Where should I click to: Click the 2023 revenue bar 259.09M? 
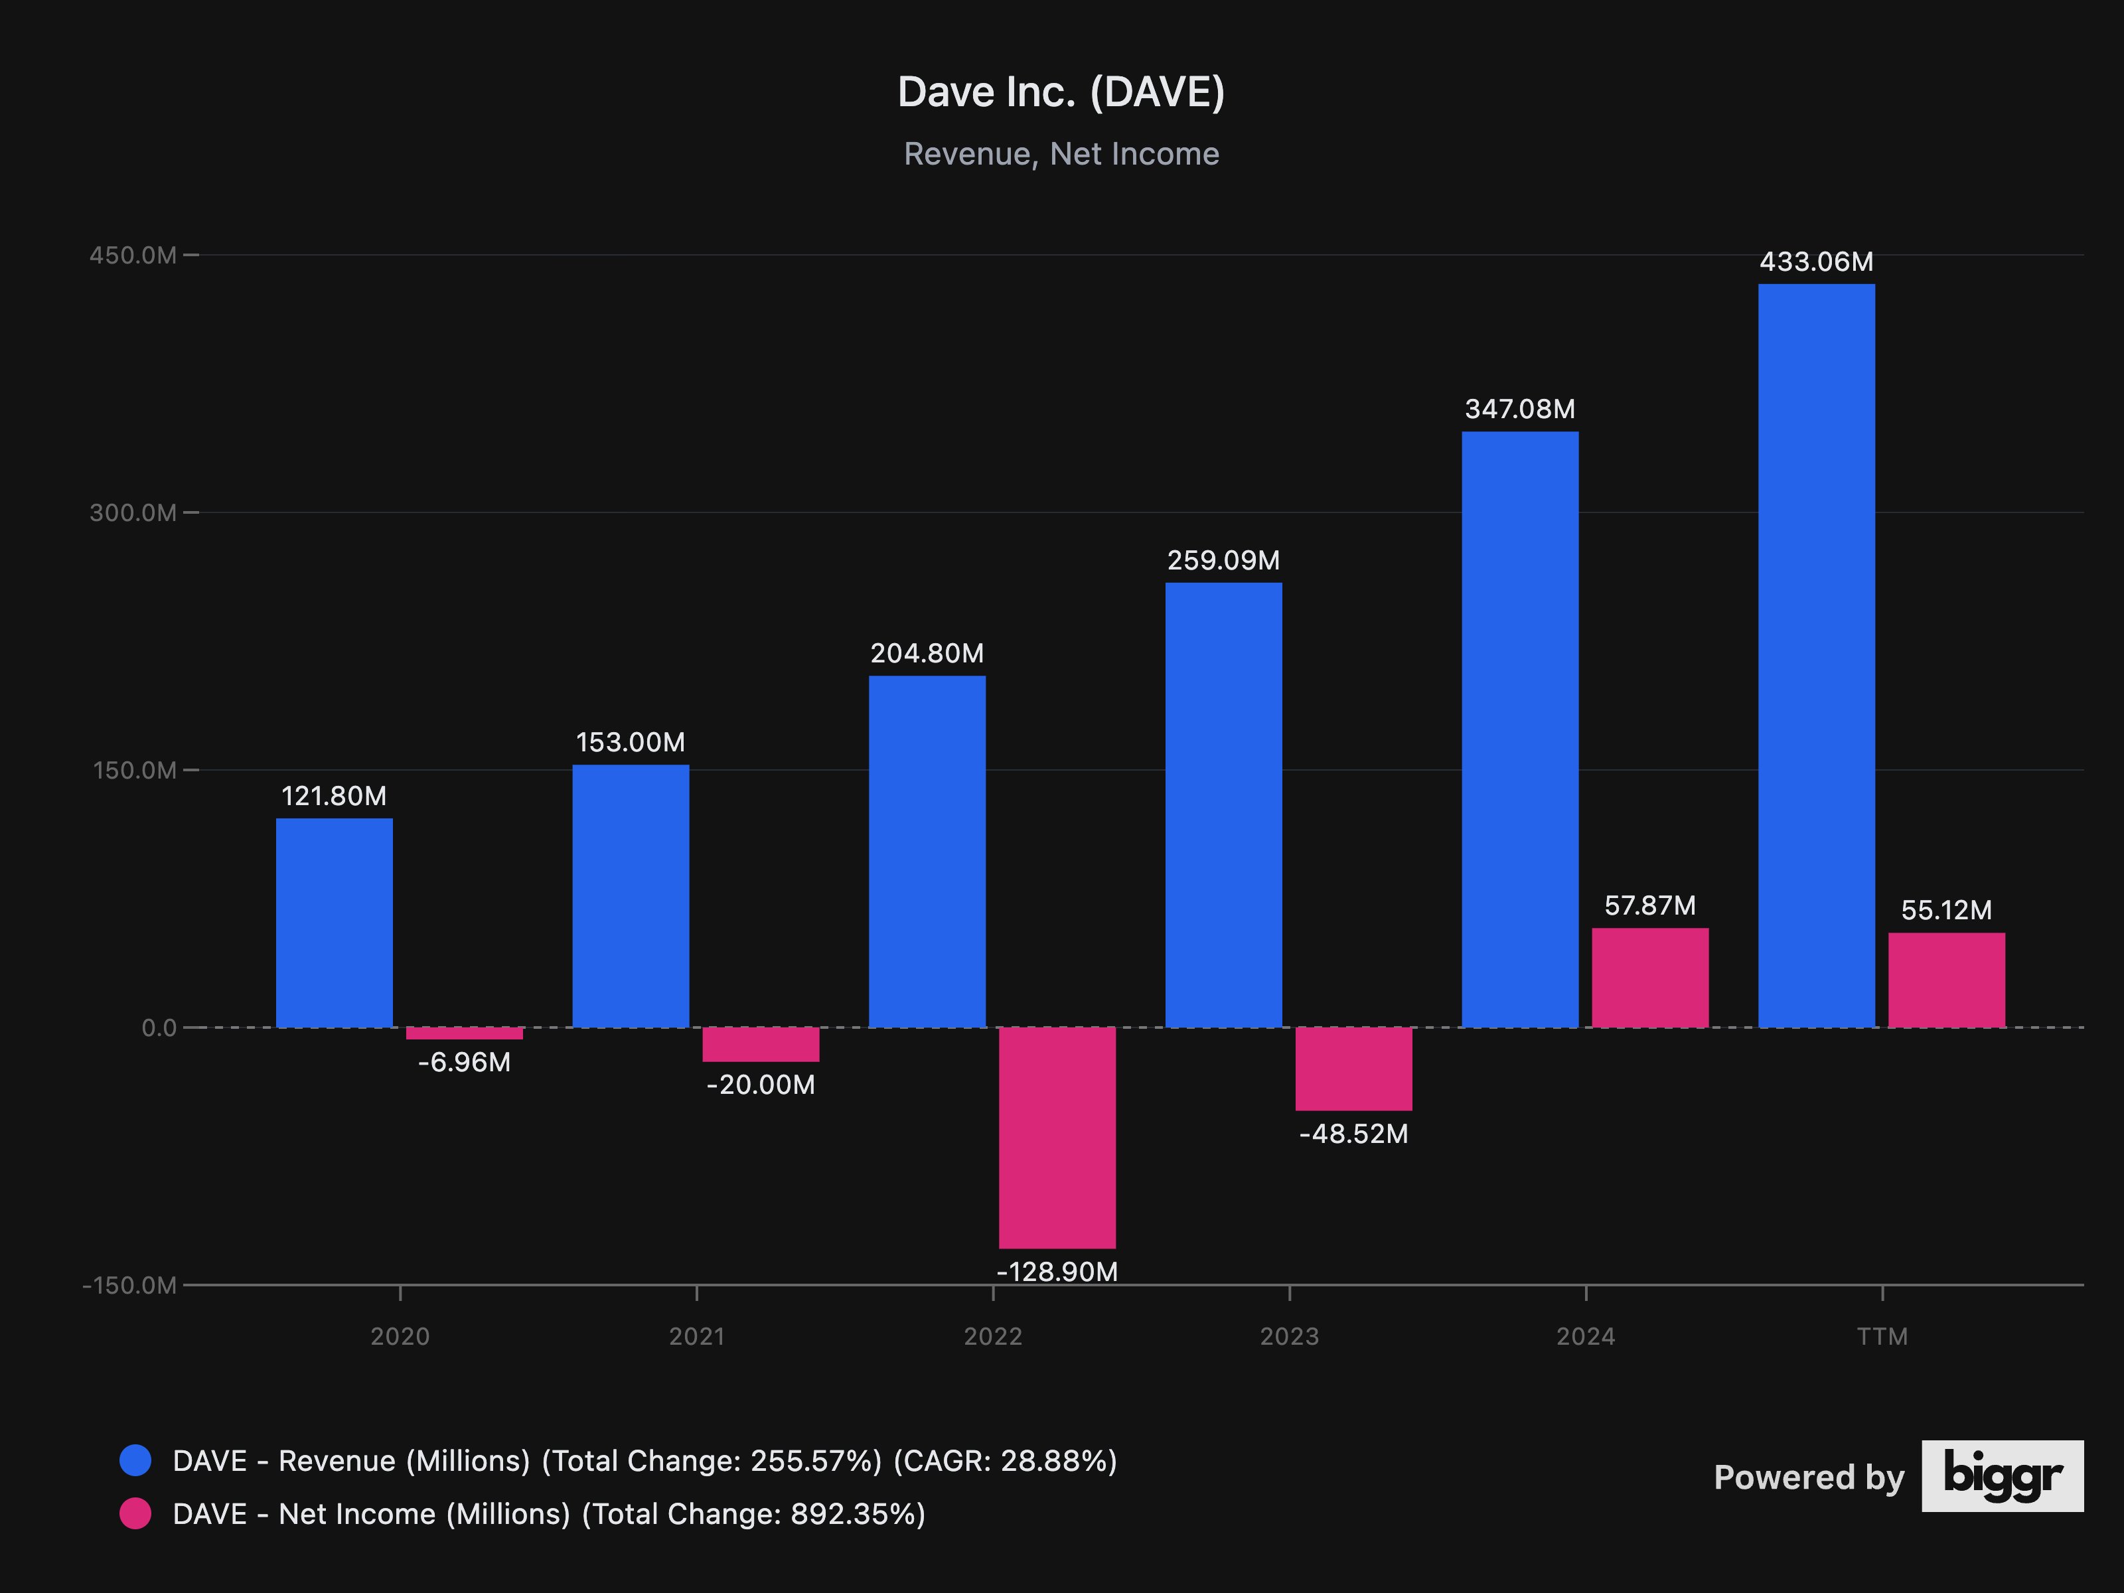1223,804
